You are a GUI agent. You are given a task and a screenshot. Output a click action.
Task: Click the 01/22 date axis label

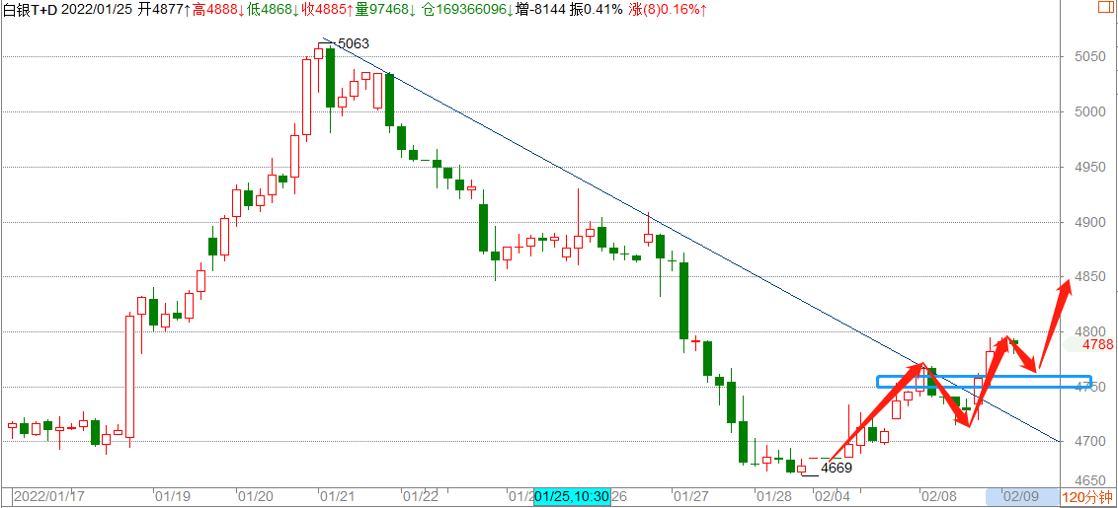(419, 496)
